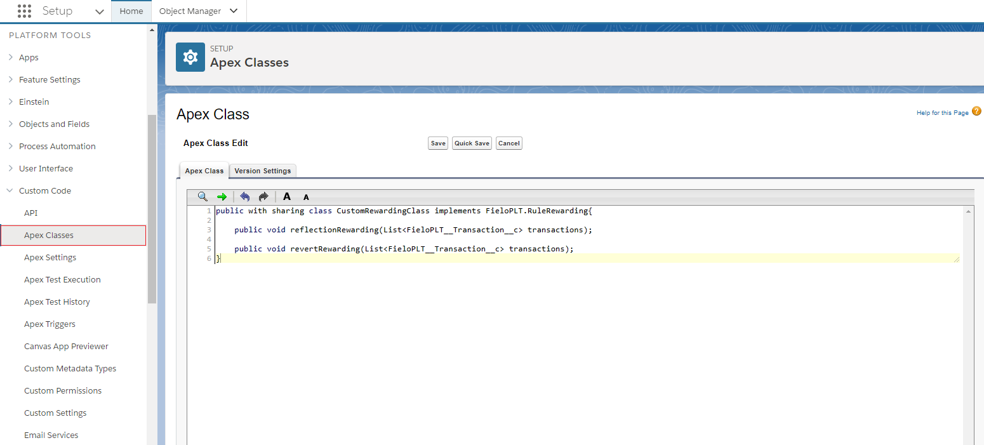
Task: Undo the last edit in code editor
Action: pos(244,197)
